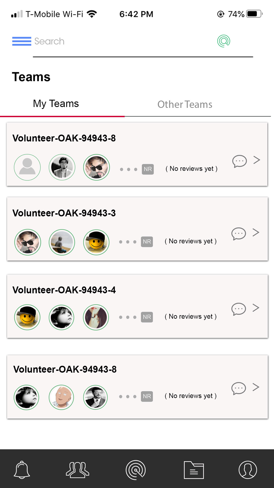
Task: Expand last Volunteer-OAK-94943-8 card chevron
Action: click(x=256, y=387)
